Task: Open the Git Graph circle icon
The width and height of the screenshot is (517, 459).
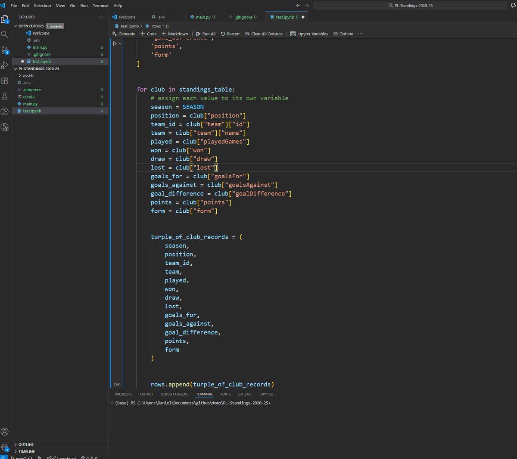Action: 5,112
